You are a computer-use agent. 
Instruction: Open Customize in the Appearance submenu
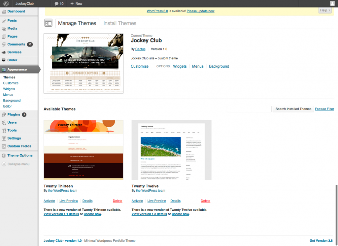[x=11, y=83]
